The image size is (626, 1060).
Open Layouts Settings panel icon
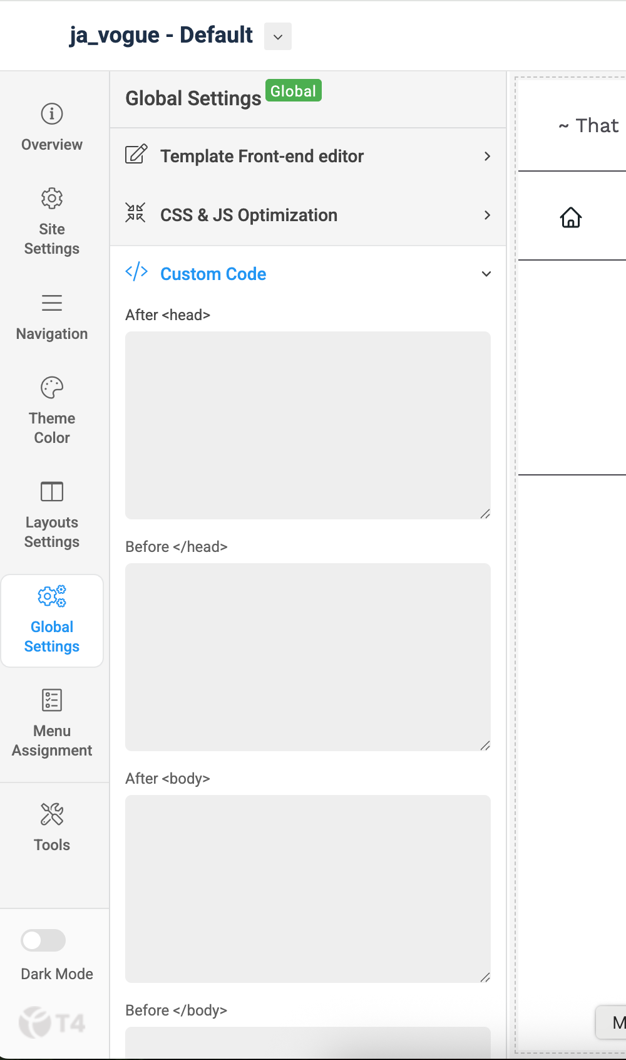(52, 492)
